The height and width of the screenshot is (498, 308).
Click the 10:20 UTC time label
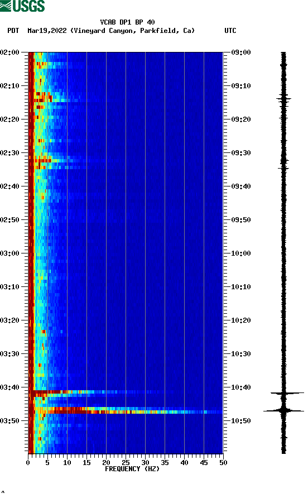241,320
